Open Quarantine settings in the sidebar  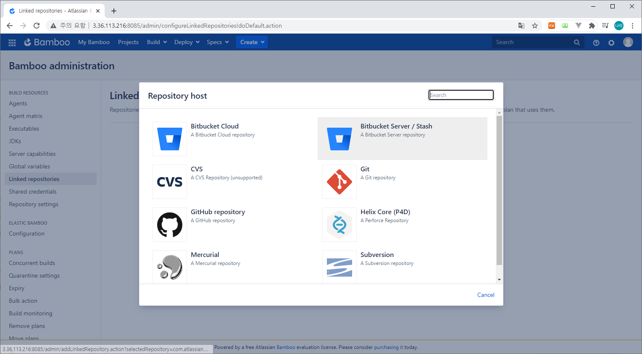pyautogui.click(x=34, y=275)
